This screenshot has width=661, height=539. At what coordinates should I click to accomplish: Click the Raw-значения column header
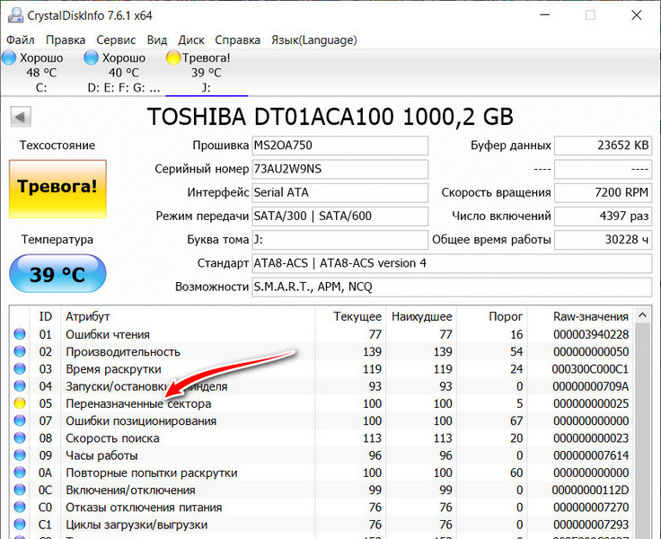pyautogui.click(x=580, y=316)
